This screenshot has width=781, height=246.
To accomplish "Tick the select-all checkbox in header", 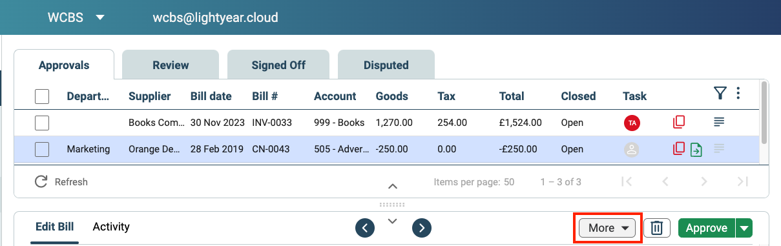I will click(42, 96).
